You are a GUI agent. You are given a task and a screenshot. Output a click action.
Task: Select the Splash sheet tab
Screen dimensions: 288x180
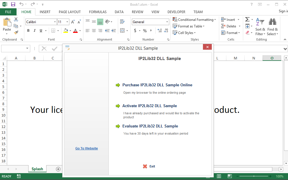pyautogui.click(x=37, y=169)
